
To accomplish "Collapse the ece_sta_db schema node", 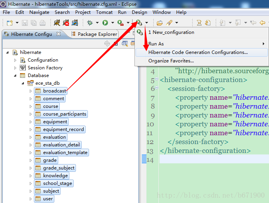I will (23, 83).
